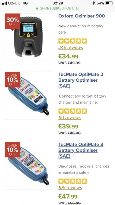Tap the padlock icon beside SPORTSBIKESHOP LTD

tap(37, 8)
